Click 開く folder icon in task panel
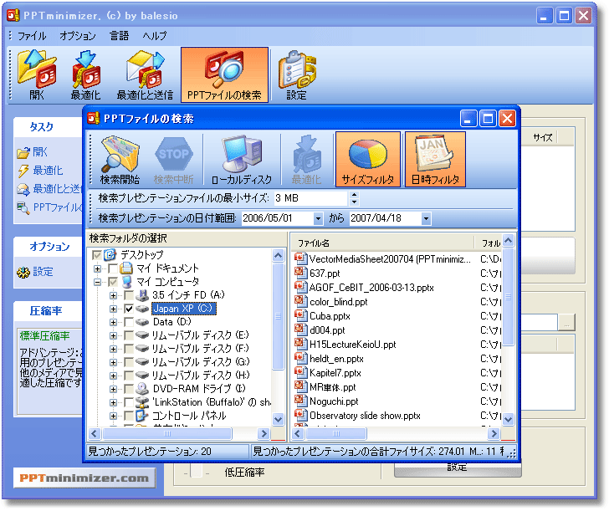The height and width of the screenshot is (511, 609). 23,152
